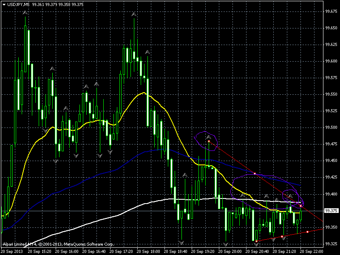This screenshot has height=255, width=340.
Task: Select the descending trendline's end anchor near 99.385
Action: pos(301,206)
